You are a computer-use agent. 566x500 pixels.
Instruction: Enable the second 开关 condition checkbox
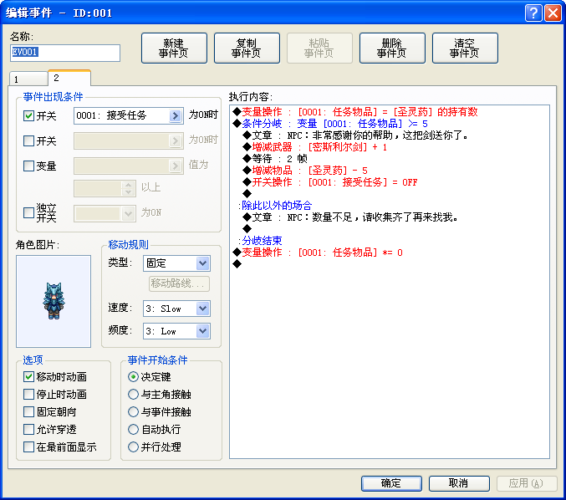pos(28,140)
